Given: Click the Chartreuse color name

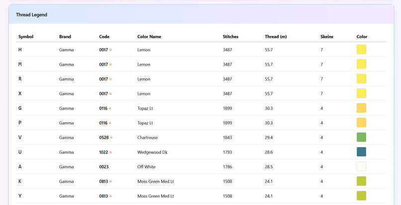Looking at the screenshot, I should (x=148, y=138).
